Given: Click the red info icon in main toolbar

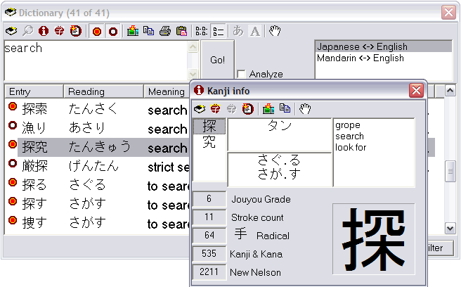Looking at the screenshot, I should coord(44,31).
